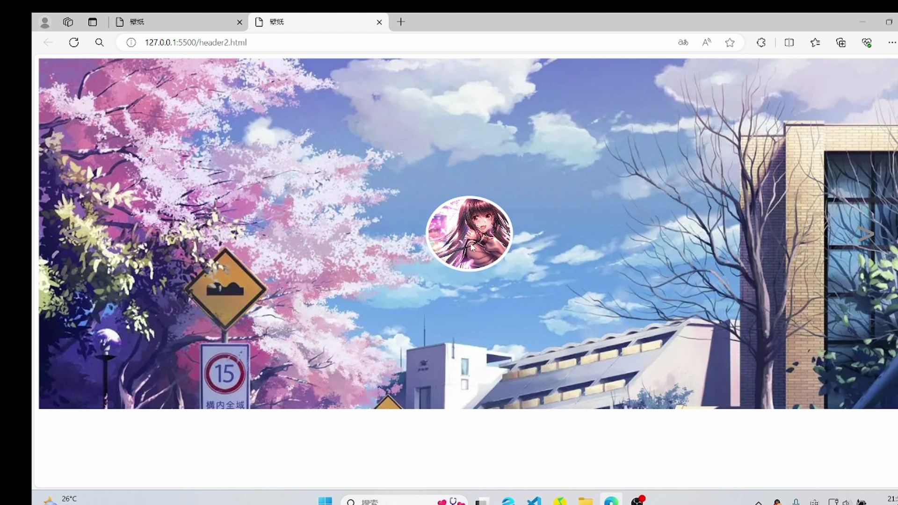Select the active 壁纸 tab

pos(318,22)
